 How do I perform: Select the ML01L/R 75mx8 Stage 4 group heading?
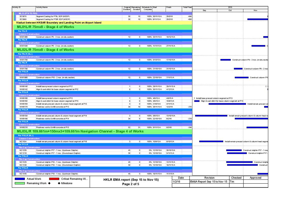[x=103, y=27]
